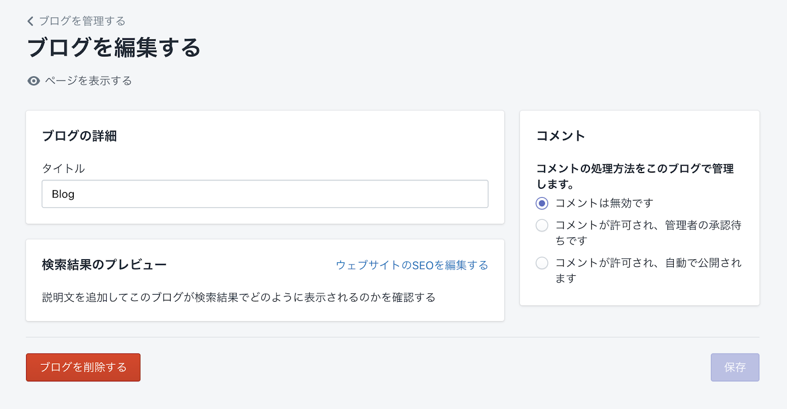787x409 pixels.
Task: Click the コメントは無効です label text
Action: point(604,204)
